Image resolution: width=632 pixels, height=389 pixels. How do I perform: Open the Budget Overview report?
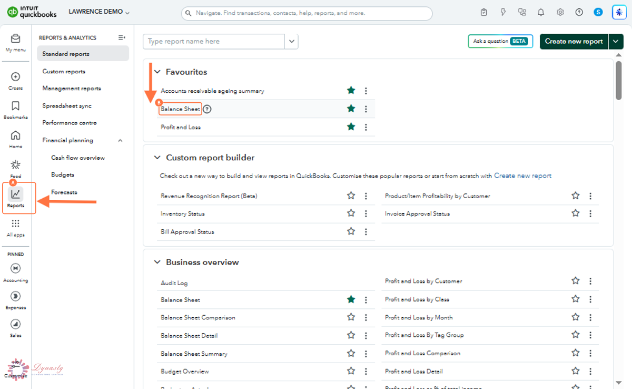pyautogui.click(x=185, y=371)
